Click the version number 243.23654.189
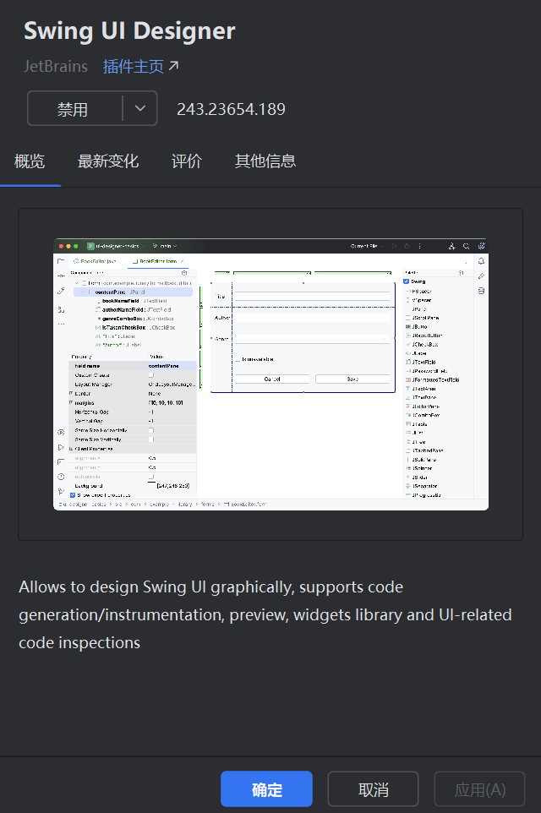541x813 pixels. [231, 109]
